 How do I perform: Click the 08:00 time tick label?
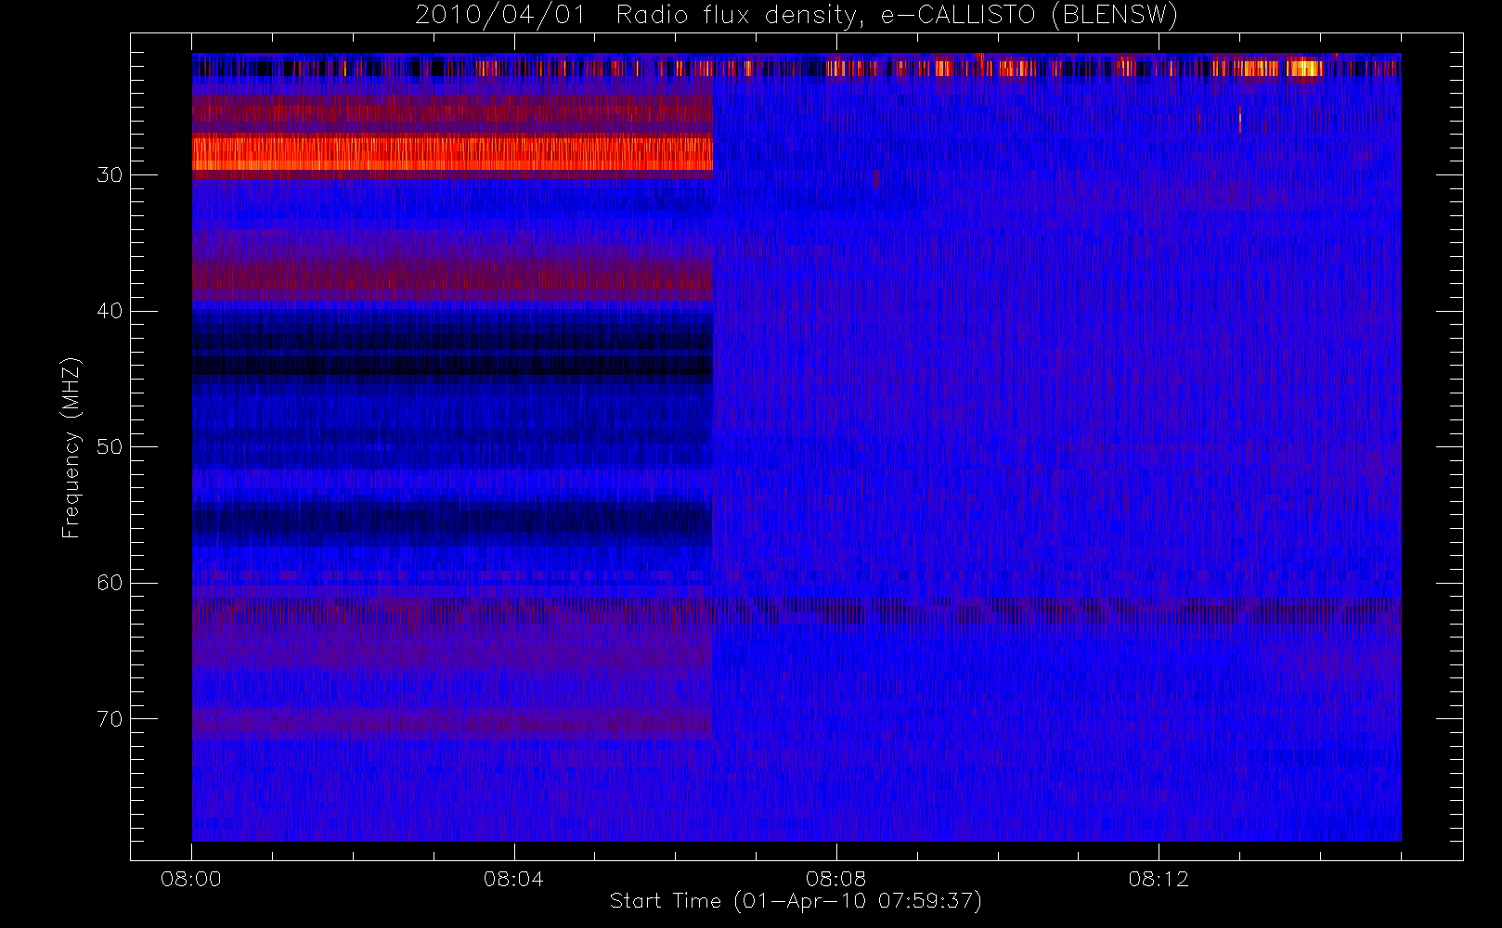191,879
